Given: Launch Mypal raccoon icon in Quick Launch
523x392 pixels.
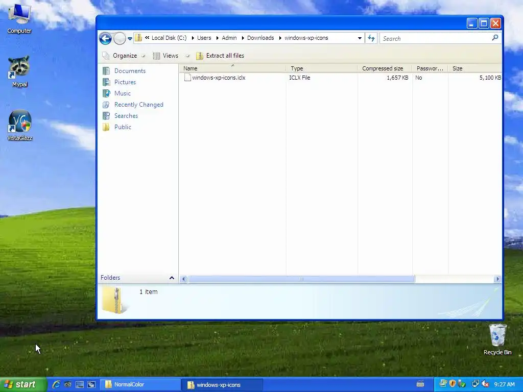Looking at the screenshot, I should click(x=68, y=384).
